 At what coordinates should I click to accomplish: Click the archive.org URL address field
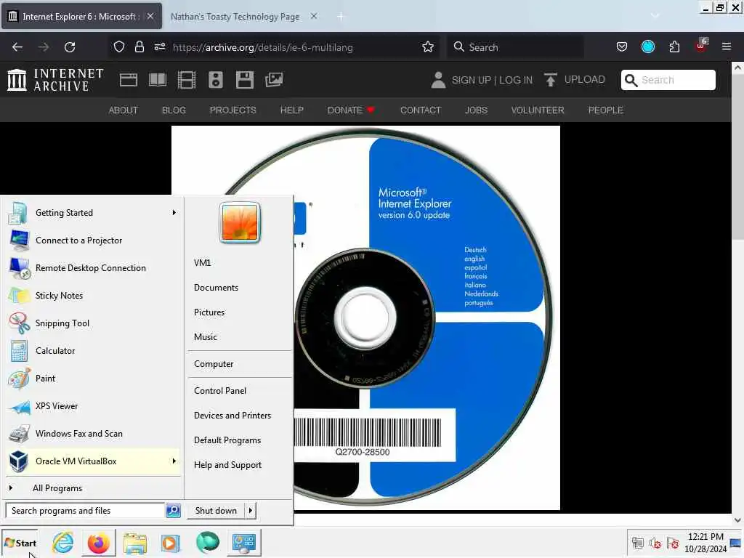pos(263,47)
